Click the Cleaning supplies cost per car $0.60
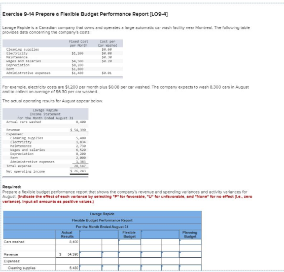 click(x=106, y=49)
